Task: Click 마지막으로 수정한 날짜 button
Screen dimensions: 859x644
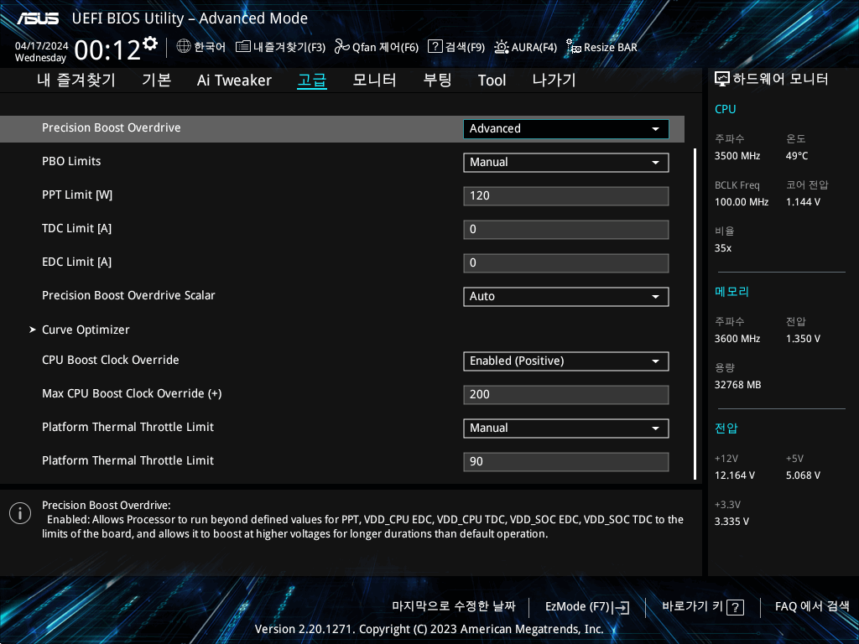Action: pos(454,606)
